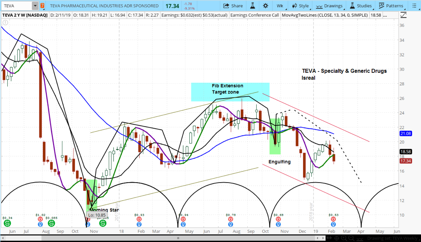Click the $0.34 dividend icon
421x242 pixels.
[7, 223]
